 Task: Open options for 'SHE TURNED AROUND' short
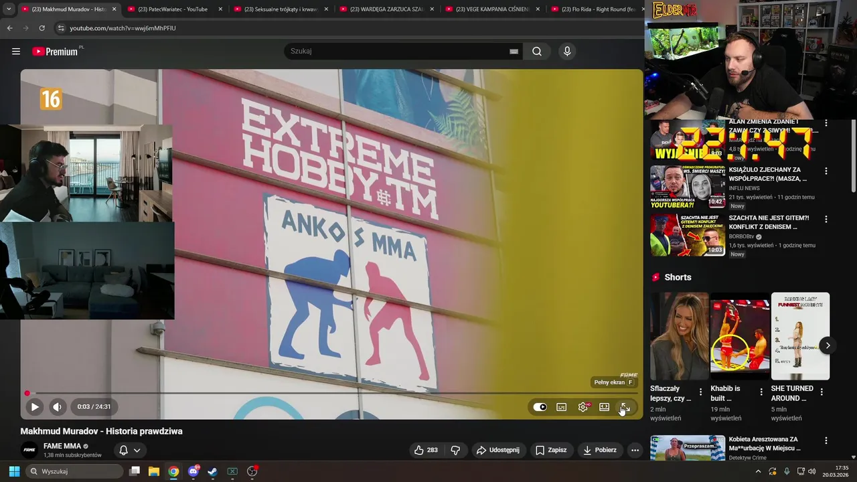click(x=822, y=392)
